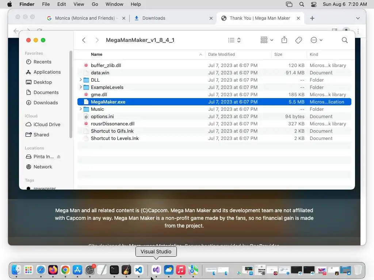Open the Edit menu
374x280 pixels.
61,4
